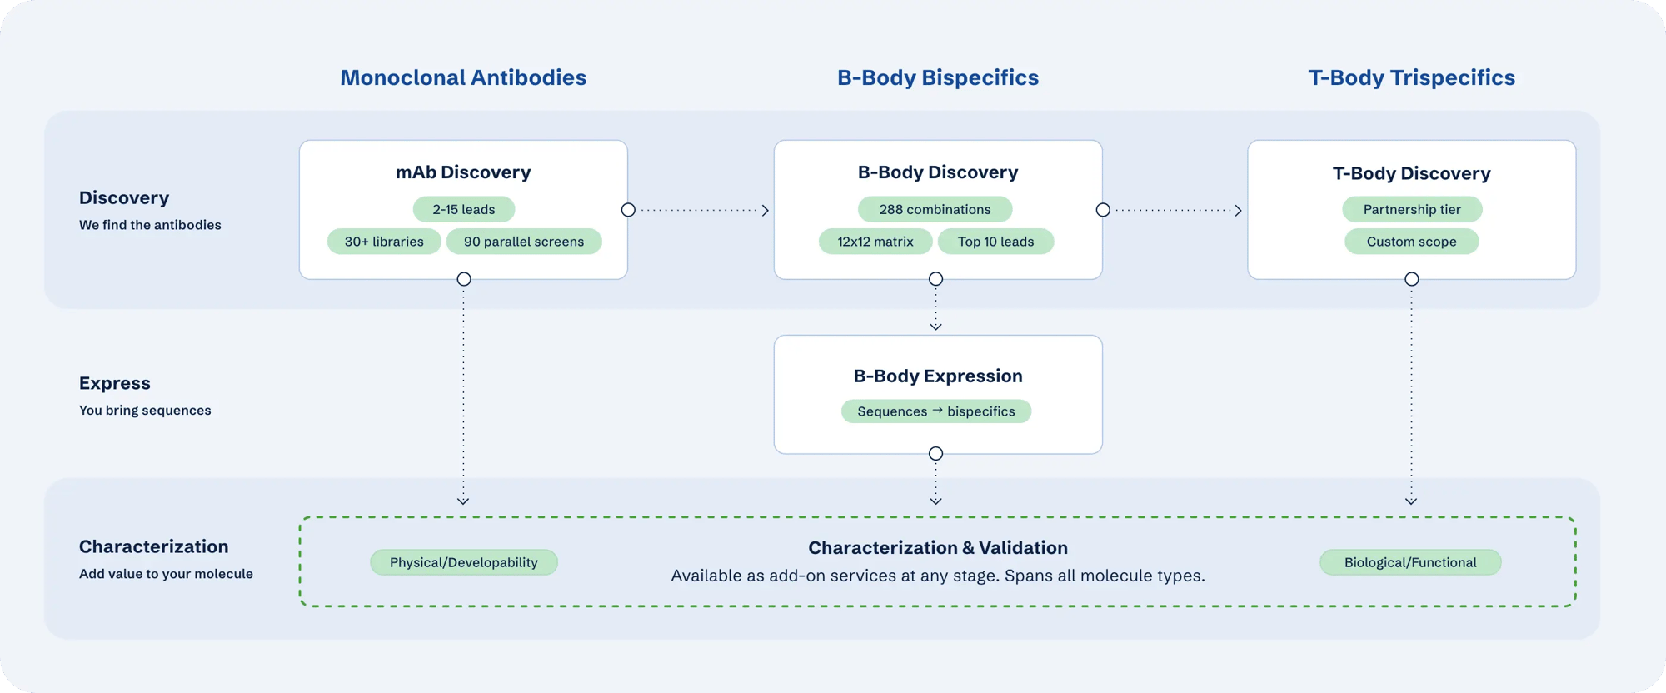Click the connector circle right of mAb Discovery

[628, 210]
